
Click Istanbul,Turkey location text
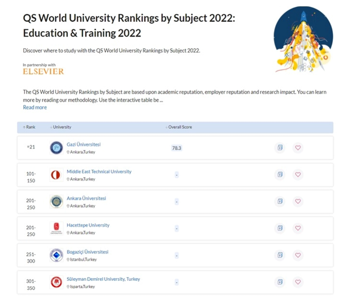(82, 260)
